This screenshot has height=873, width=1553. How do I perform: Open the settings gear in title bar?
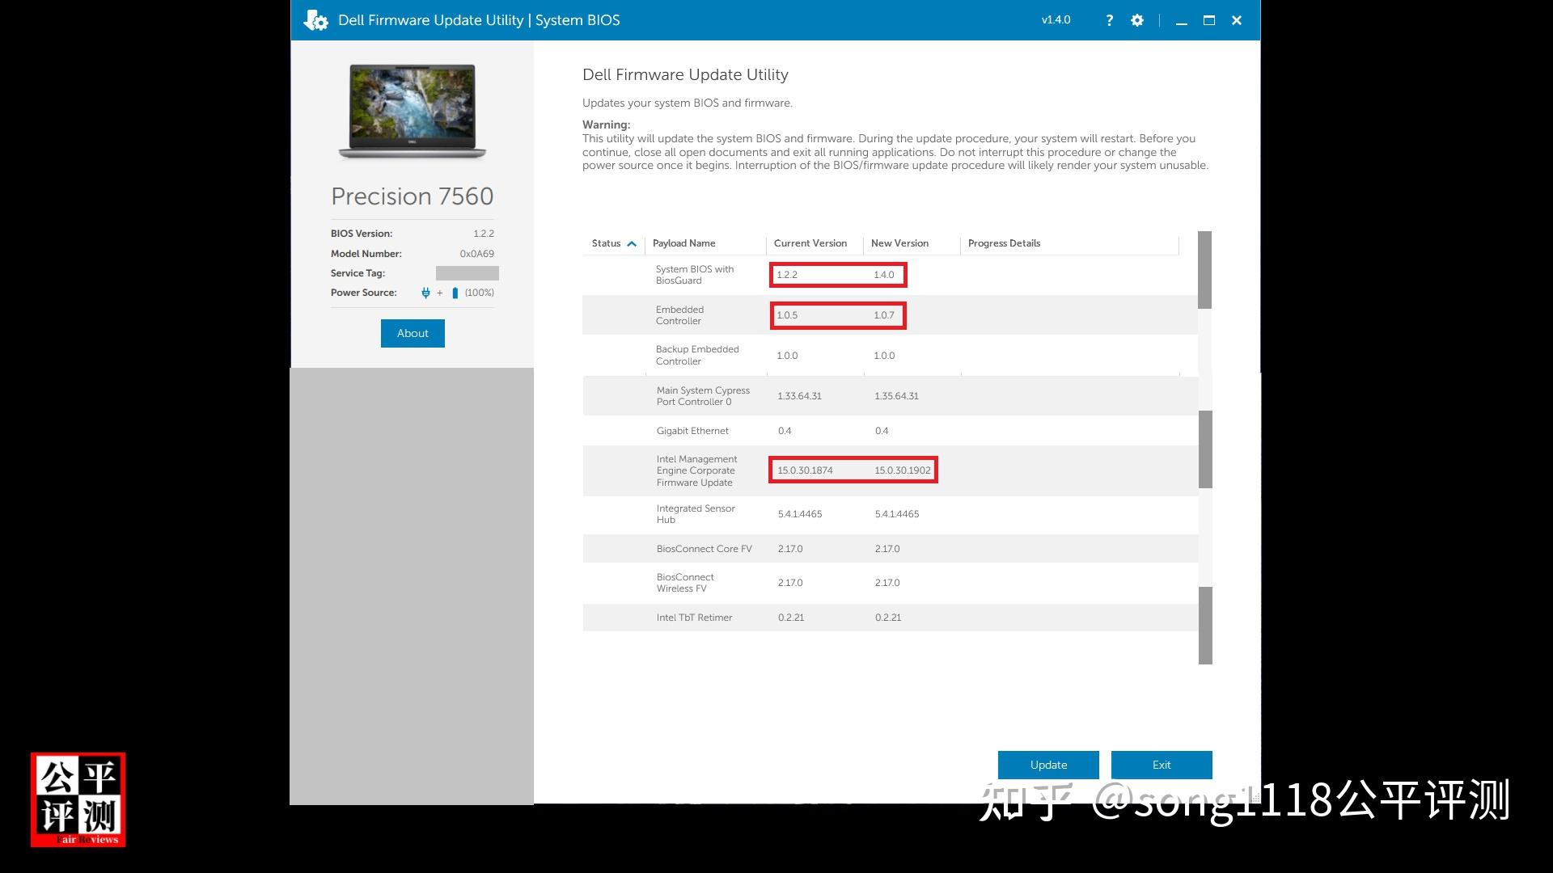(x=1137, y=20)
